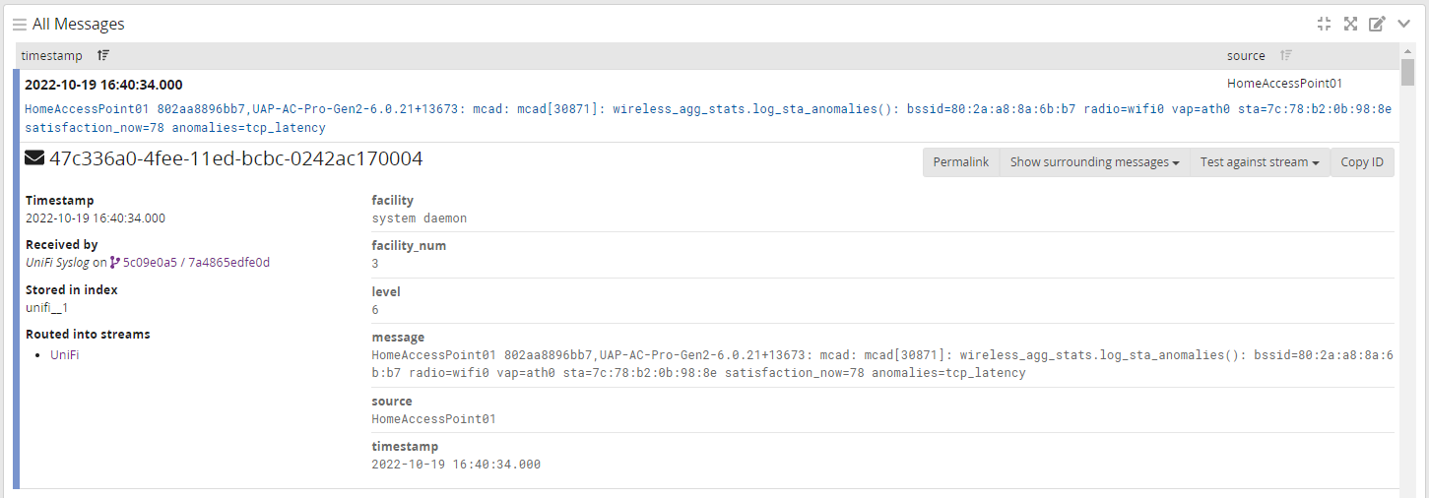Click the widget drag handle beside All Messages
Screen dimensions: 1429x498
coord(19,25)
